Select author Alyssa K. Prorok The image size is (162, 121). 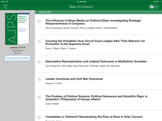coord(54,83)
